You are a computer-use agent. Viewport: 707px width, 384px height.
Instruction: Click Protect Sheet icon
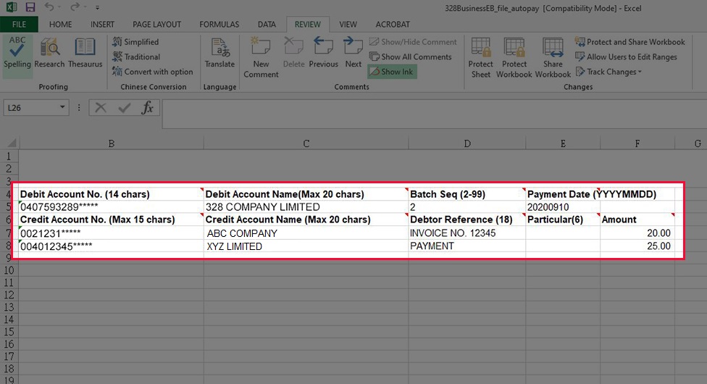481,57
